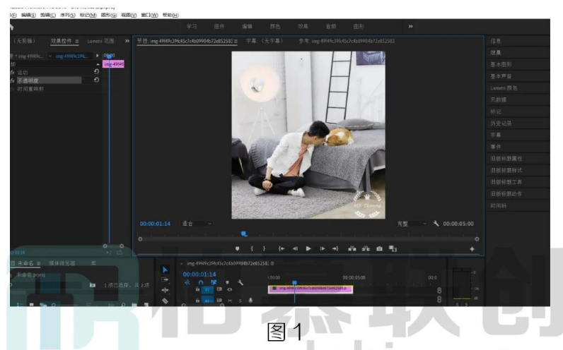This screenshot has height=350, width=563.
Task: Click Program monitor playhead marker
Action: [244, 234]
